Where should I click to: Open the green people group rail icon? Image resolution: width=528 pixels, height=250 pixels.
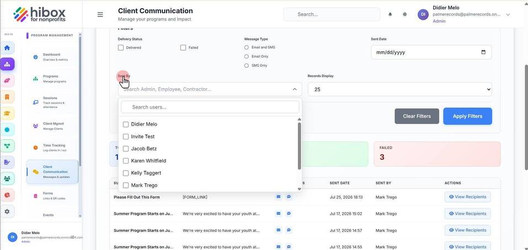click(x=7, y=179)
